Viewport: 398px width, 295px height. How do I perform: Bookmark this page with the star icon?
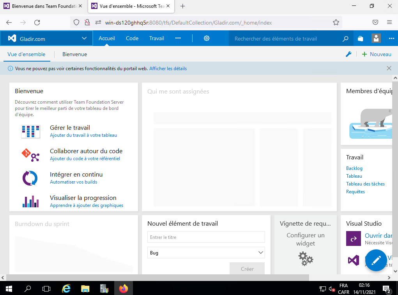point(336,22)
